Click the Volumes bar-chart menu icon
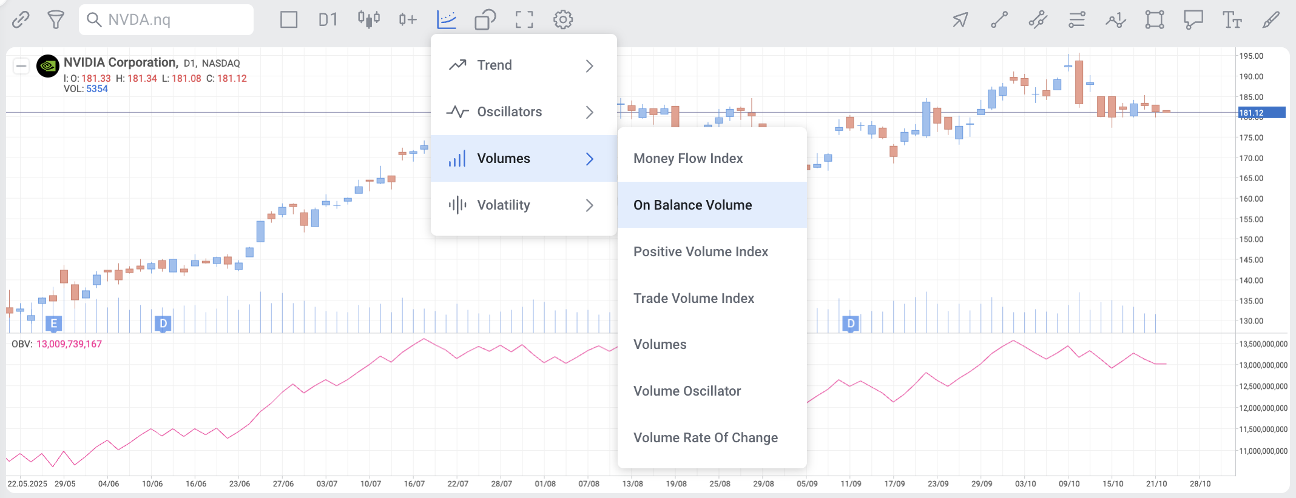 [x=457, y=159]
